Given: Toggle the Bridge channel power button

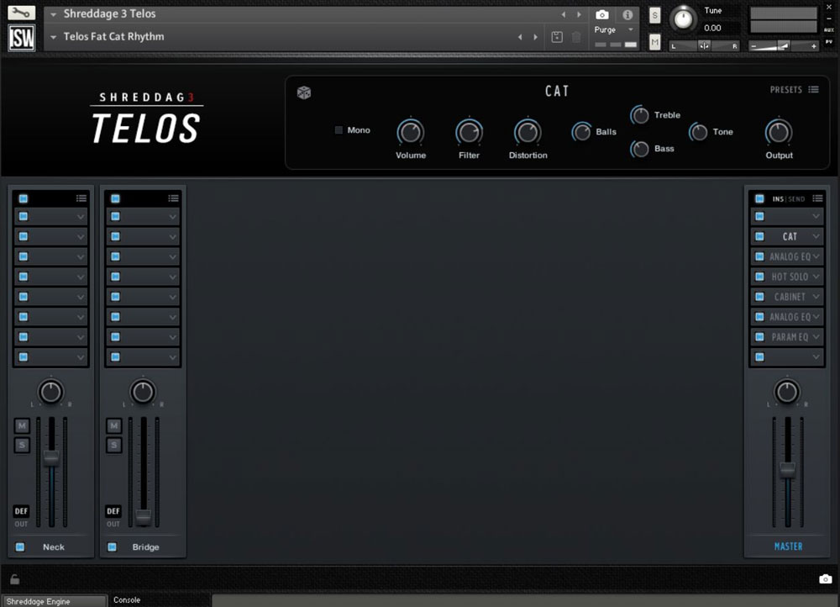Looking at the screenshot, I should coord(112,547).
